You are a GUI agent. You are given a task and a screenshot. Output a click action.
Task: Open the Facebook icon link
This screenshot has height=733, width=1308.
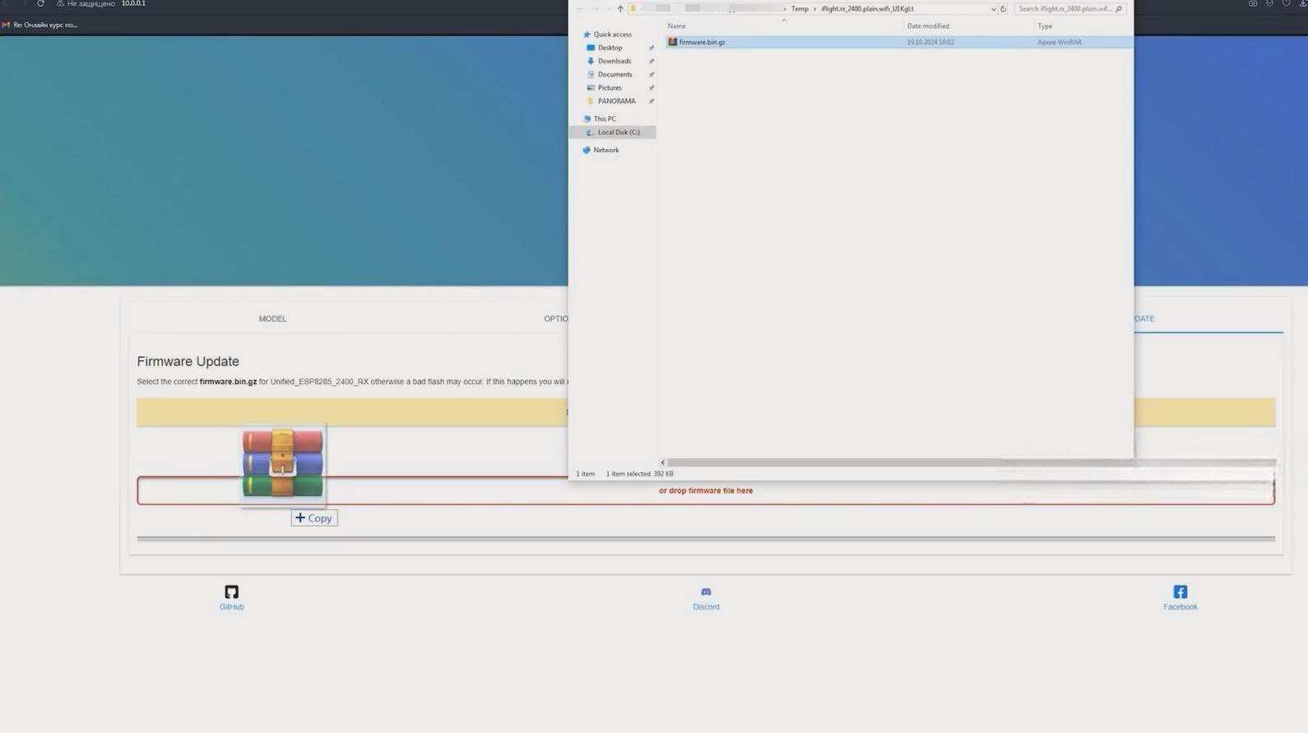(1180, 592)
